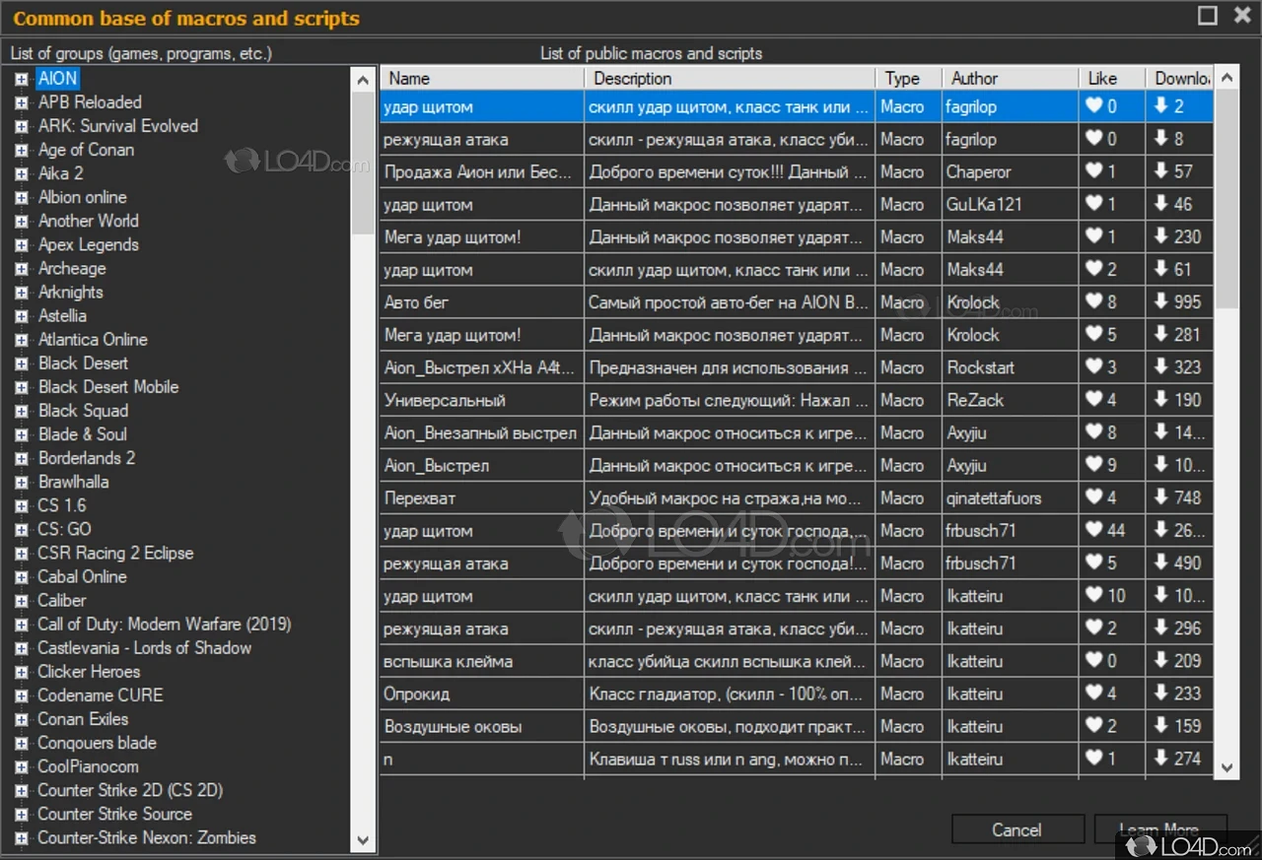Click the download arrow showing 233
The image size is (1262, 860).
[1161, 694]
